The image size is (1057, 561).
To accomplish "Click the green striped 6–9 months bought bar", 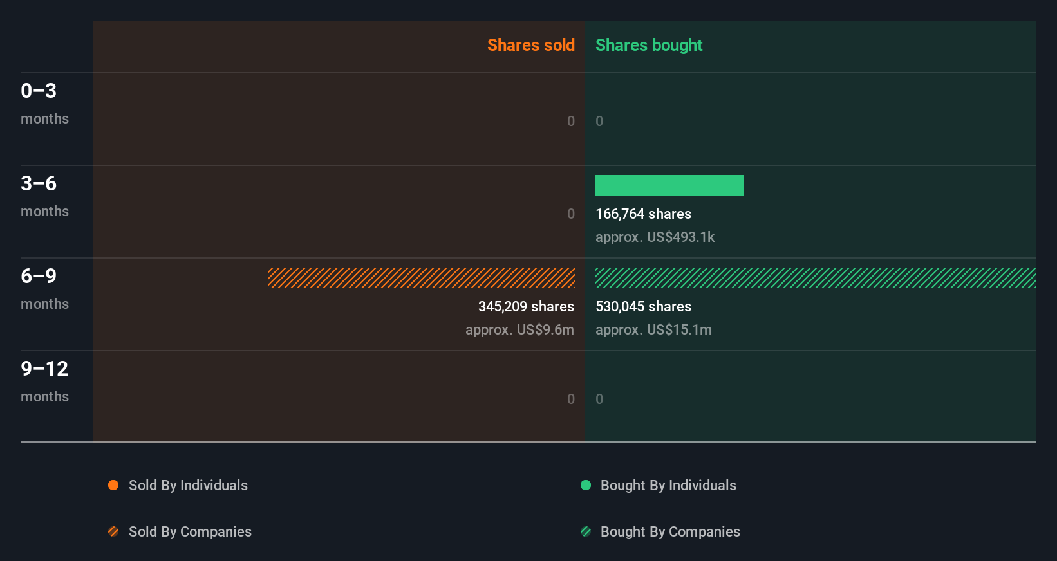I will tap(816, 278).
